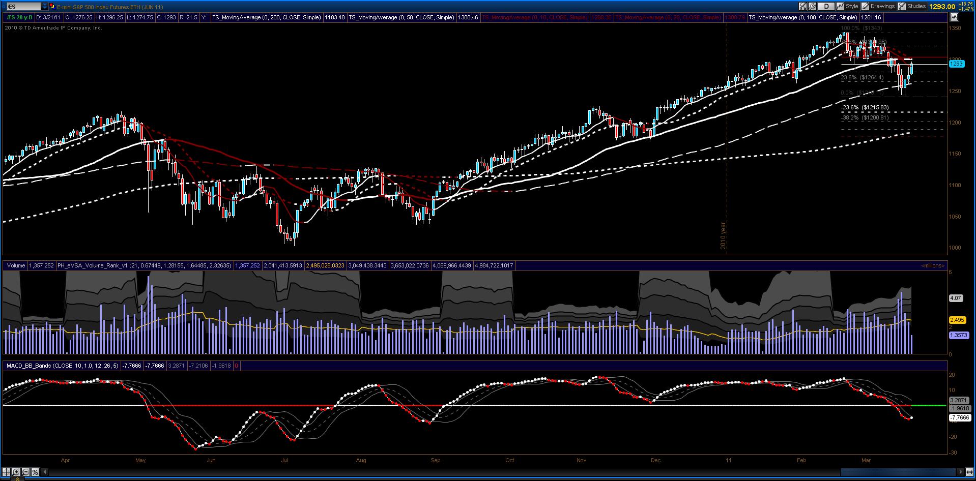The width and height of the screenshot is (976, 481).
Task: Click the <millions> volume units label
Action: click(x=933, y=265)
